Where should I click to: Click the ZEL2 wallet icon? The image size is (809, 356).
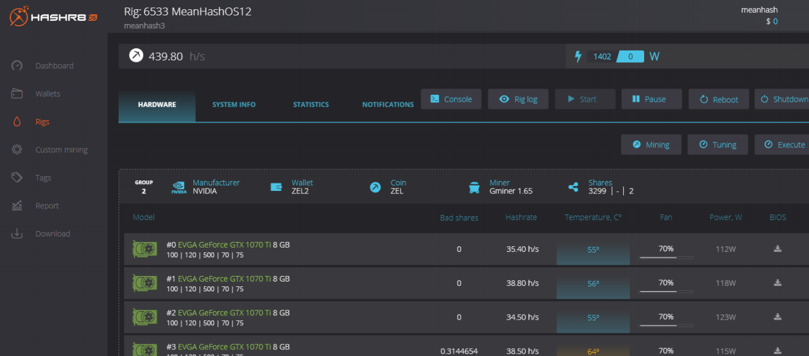click(276, 187)
